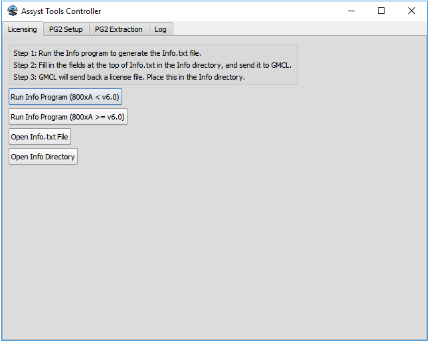Click the Step 1 instruction text

tap(107, 53)
